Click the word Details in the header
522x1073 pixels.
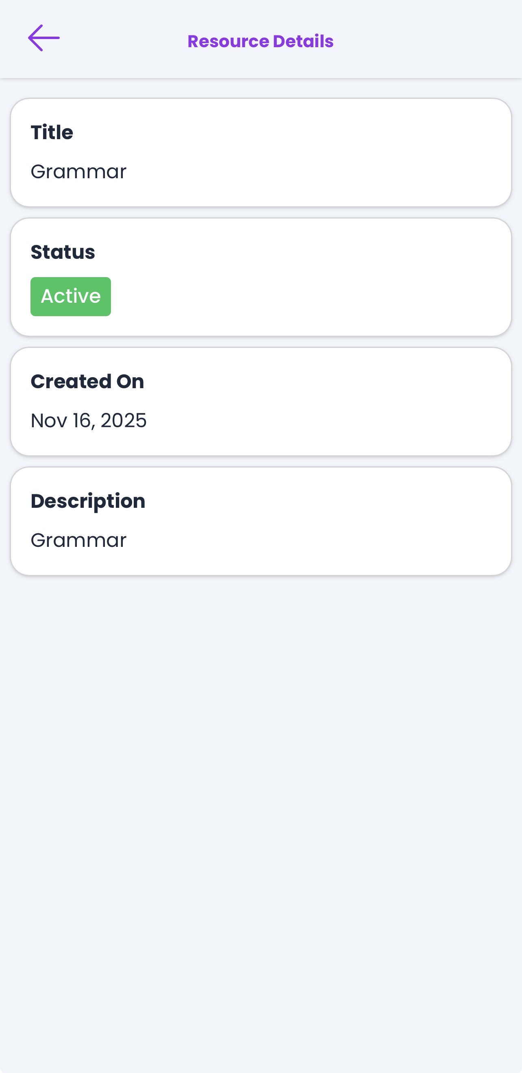click(x=303, y=41)
